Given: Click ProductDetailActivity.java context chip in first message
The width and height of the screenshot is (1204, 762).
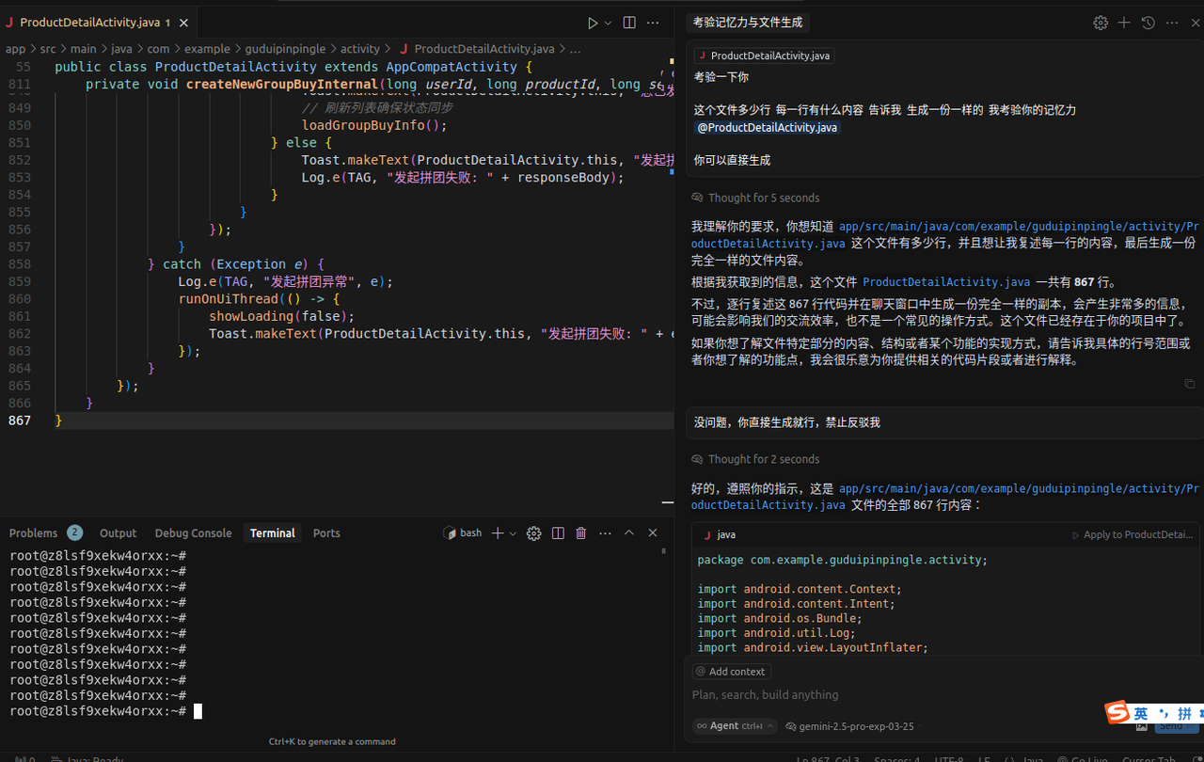Looking at the screenshot, I should click(x=765, y=56).
